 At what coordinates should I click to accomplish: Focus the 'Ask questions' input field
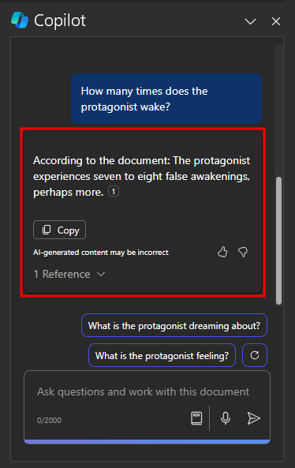[144, 391]
